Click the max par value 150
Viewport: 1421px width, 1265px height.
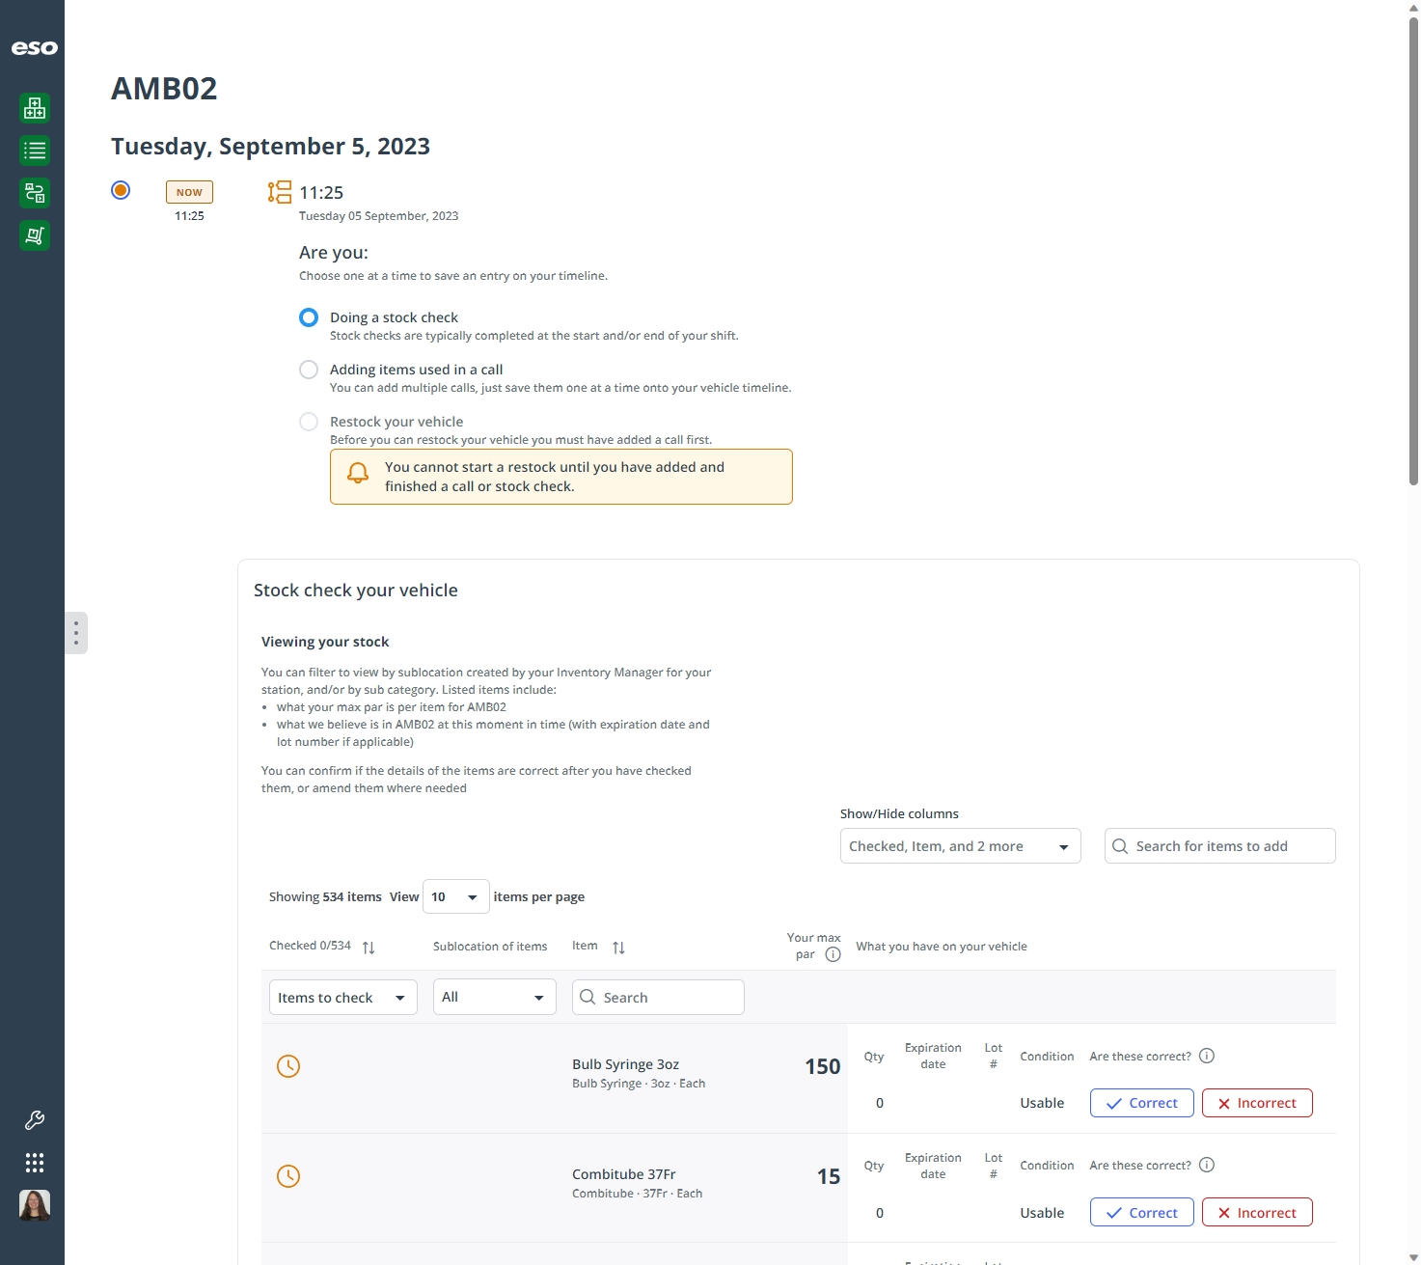(x=823, y=1066)
